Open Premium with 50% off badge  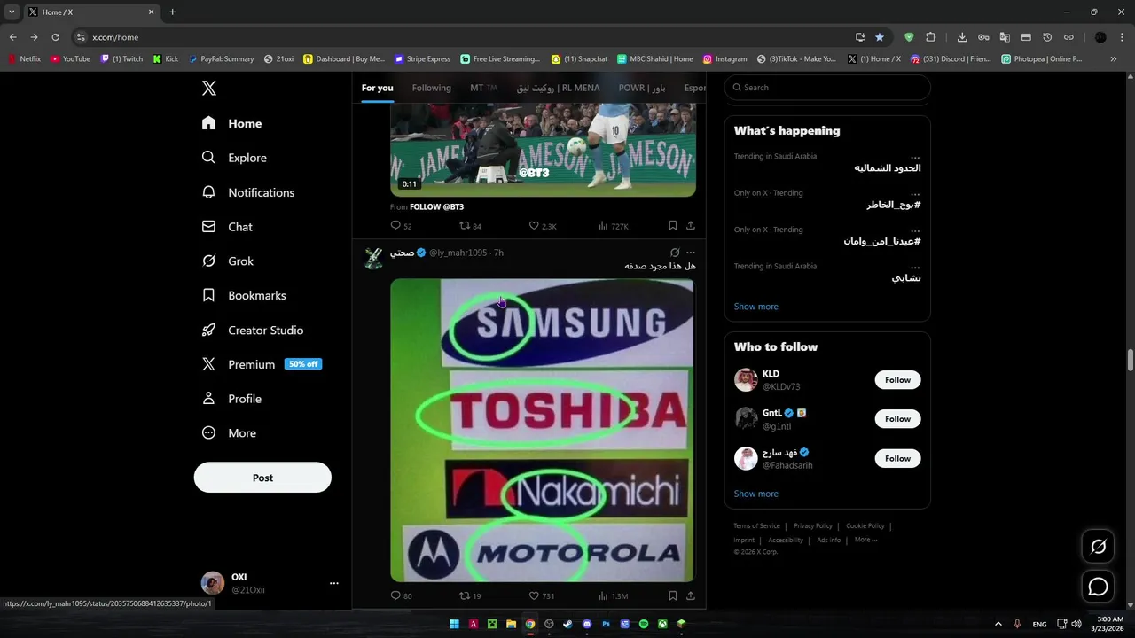(262, 364)
